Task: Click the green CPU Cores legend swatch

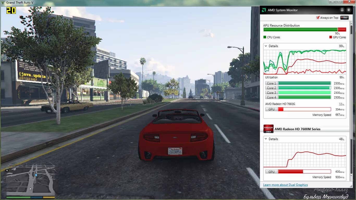Action: tap(265, 37)
